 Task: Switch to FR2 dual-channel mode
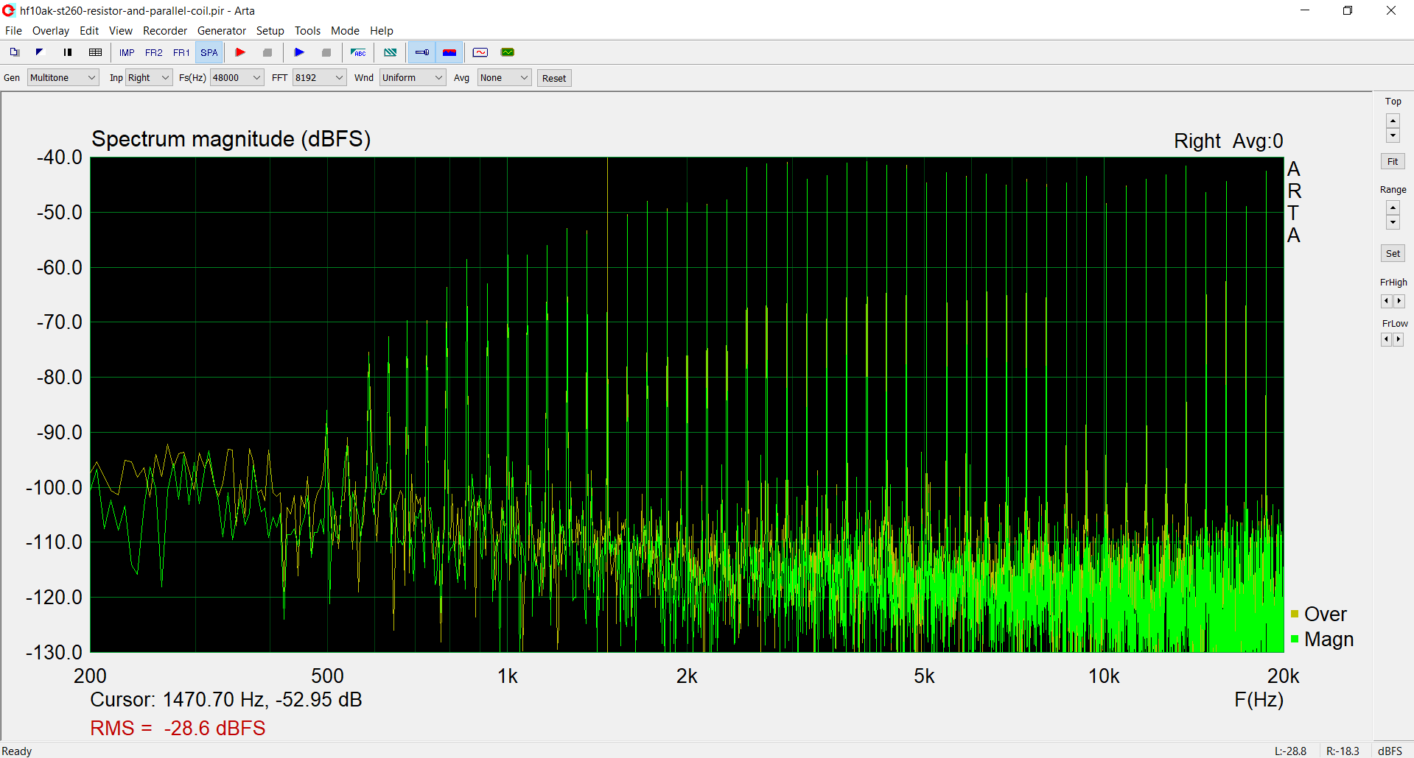153,52
